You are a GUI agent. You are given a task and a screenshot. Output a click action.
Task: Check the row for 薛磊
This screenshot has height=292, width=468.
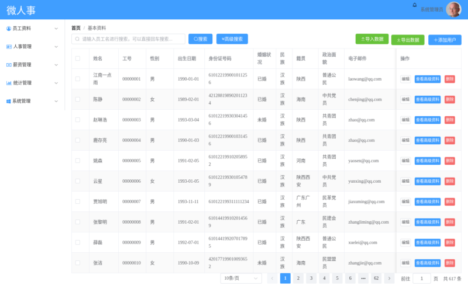pyautogui.click(x=78, y=242)
